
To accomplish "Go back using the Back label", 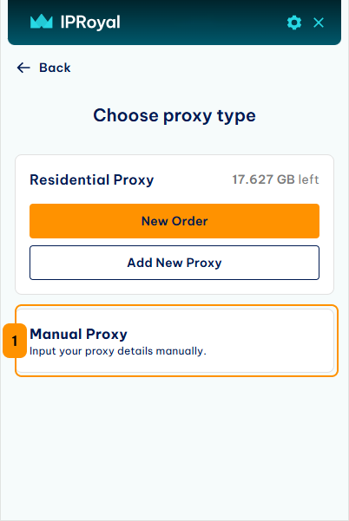I will (x=55, y=68).
